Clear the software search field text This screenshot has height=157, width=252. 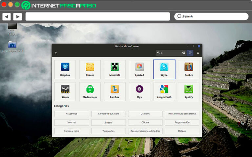(x=183, y=53)
